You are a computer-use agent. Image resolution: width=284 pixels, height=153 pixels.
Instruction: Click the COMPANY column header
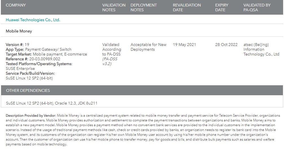click(x=16, y=5)
